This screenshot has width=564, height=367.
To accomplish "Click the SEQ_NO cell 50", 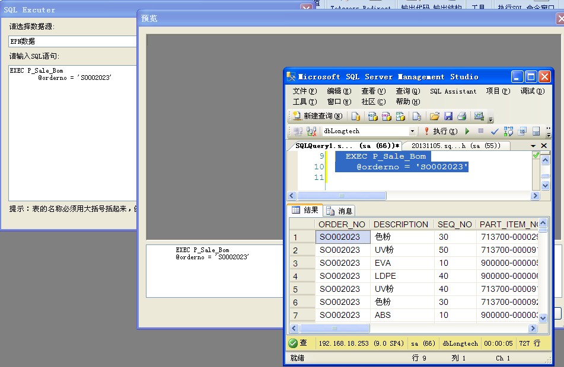I will coord(455,250).
